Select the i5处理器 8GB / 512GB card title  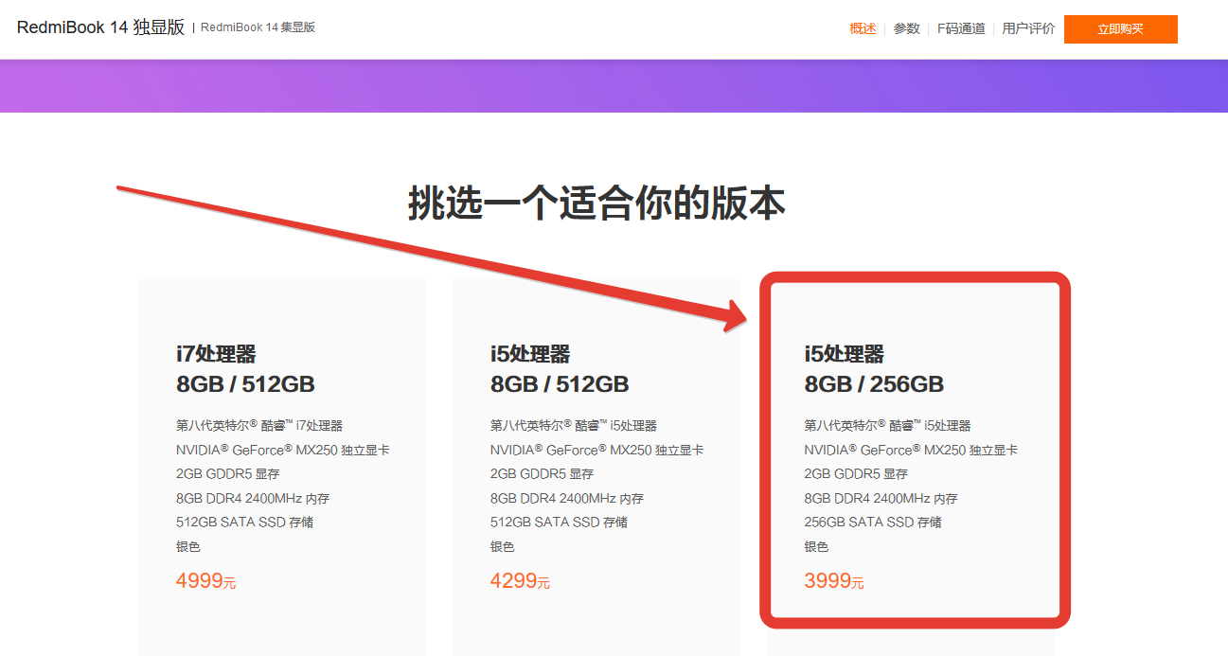coord(560,369)
